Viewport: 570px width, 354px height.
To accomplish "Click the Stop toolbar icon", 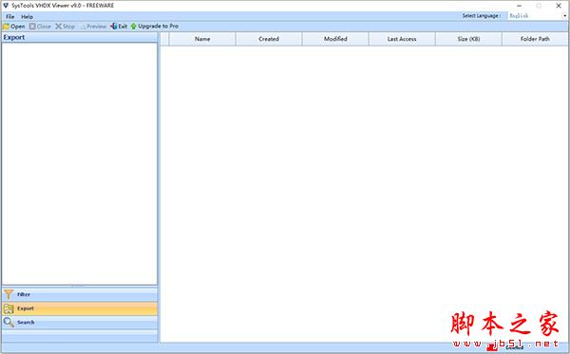I will 58,27.
